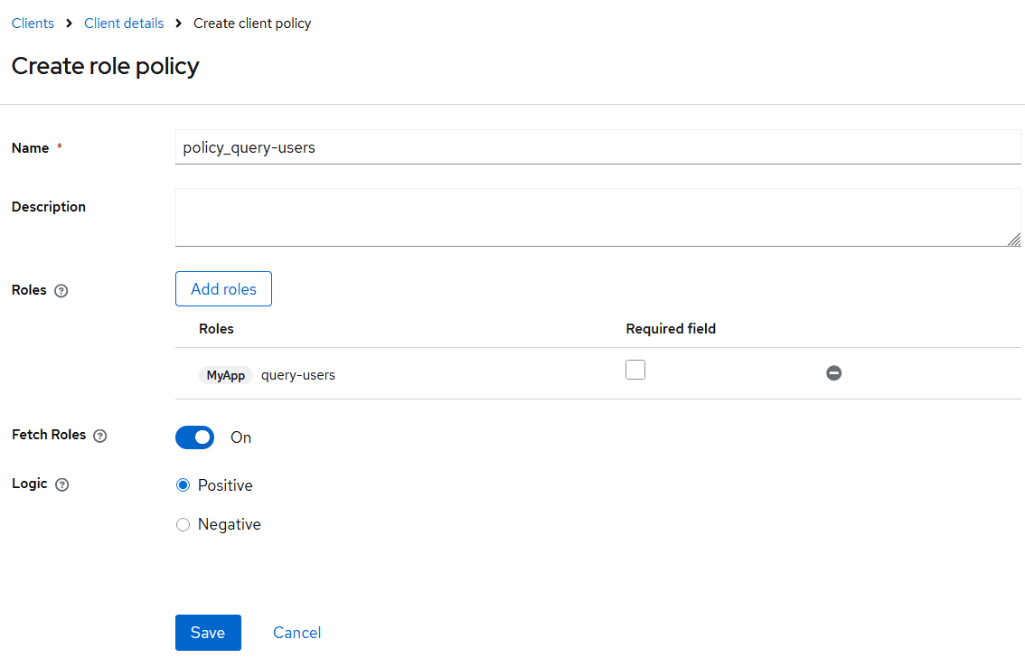Image resolution: width=1025 pixels, height=658 pixels.
Task: Click the Name input field
Action: (x=597, y=146)
